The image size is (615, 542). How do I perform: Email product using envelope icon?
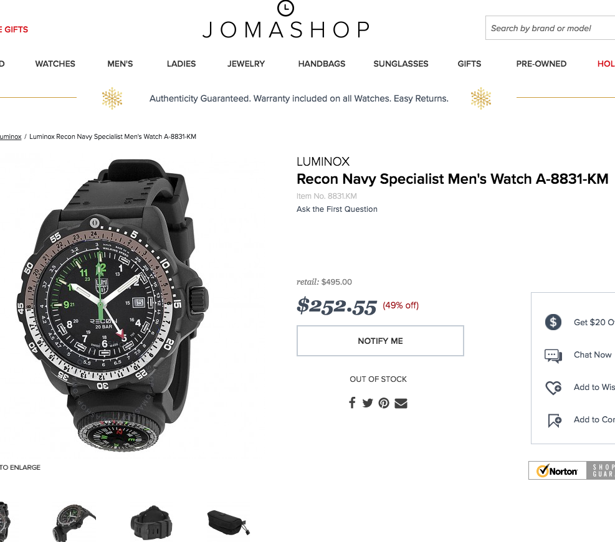[401, 403]
